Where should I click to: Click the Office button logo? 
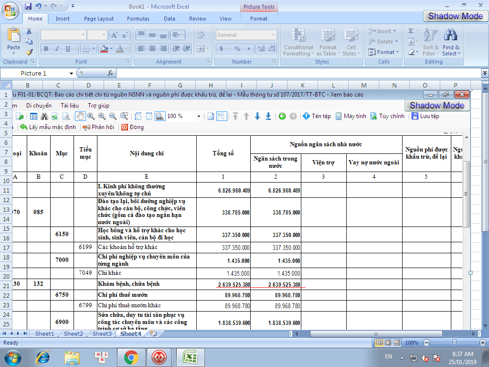pos(11,11)
